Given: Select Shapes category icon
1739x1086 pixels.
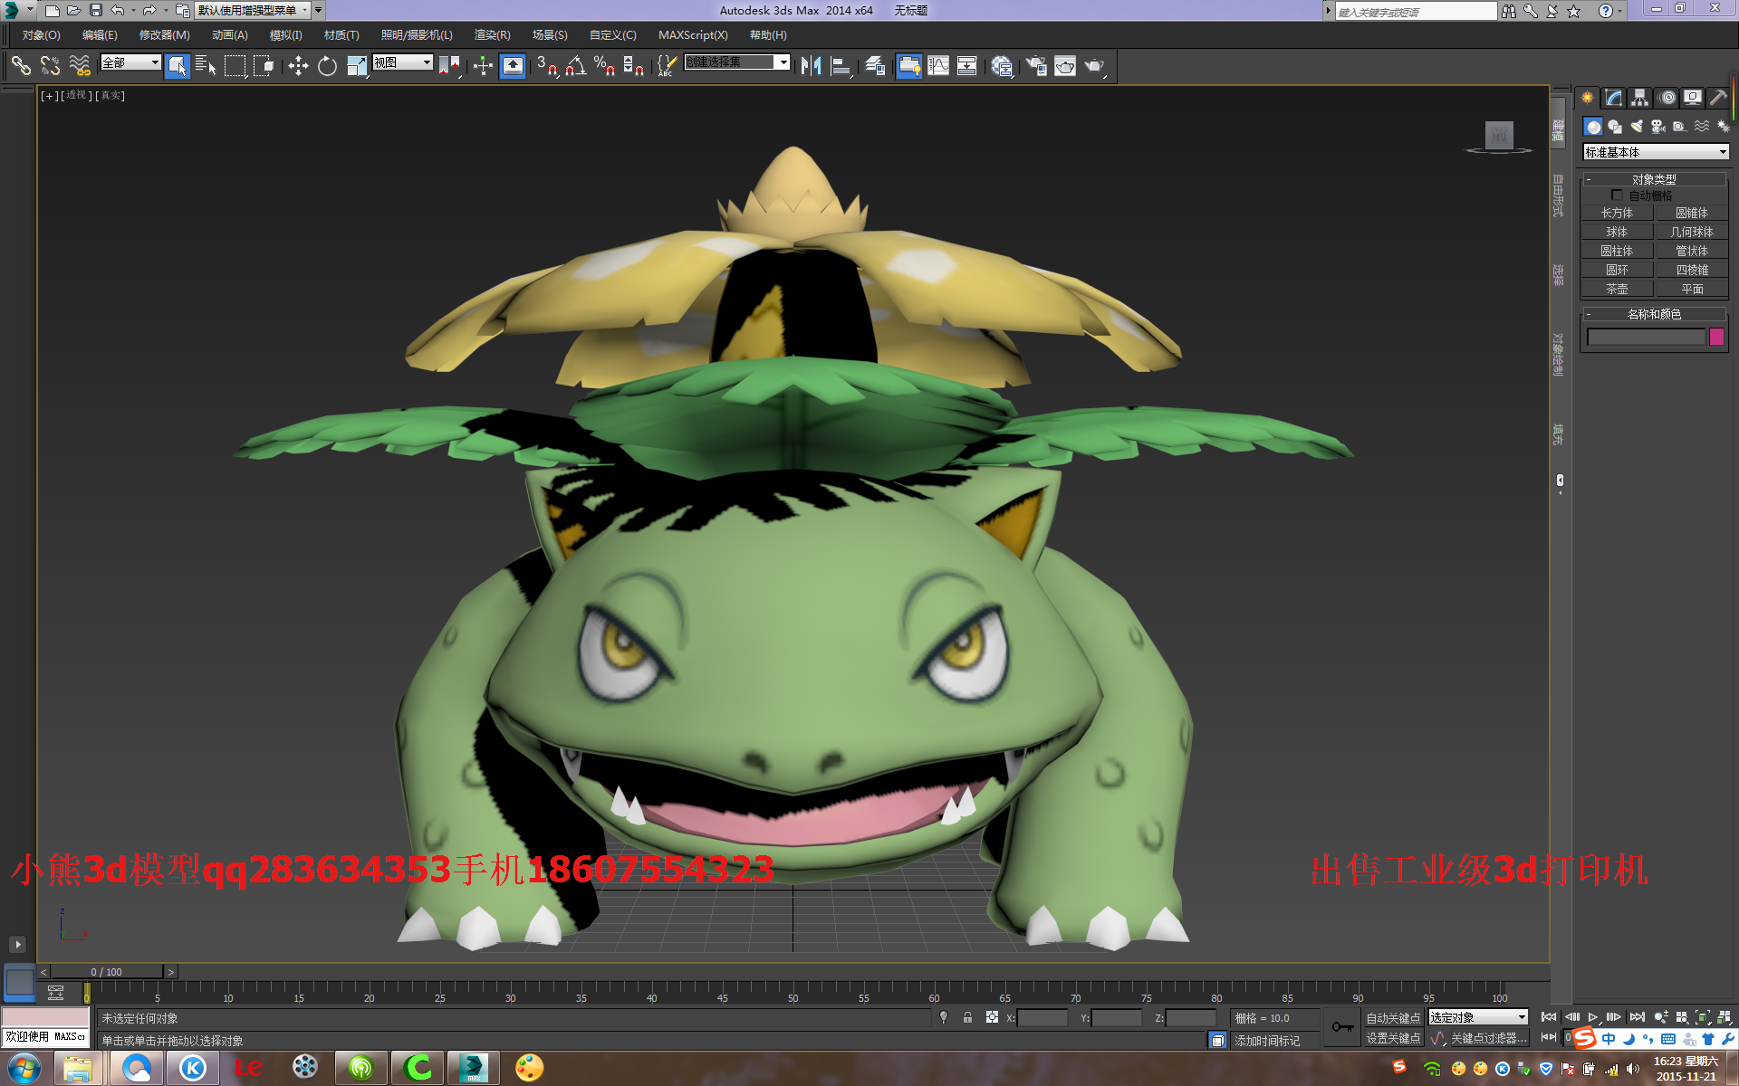Looking at the screenshot, I should pos(1615,127).
